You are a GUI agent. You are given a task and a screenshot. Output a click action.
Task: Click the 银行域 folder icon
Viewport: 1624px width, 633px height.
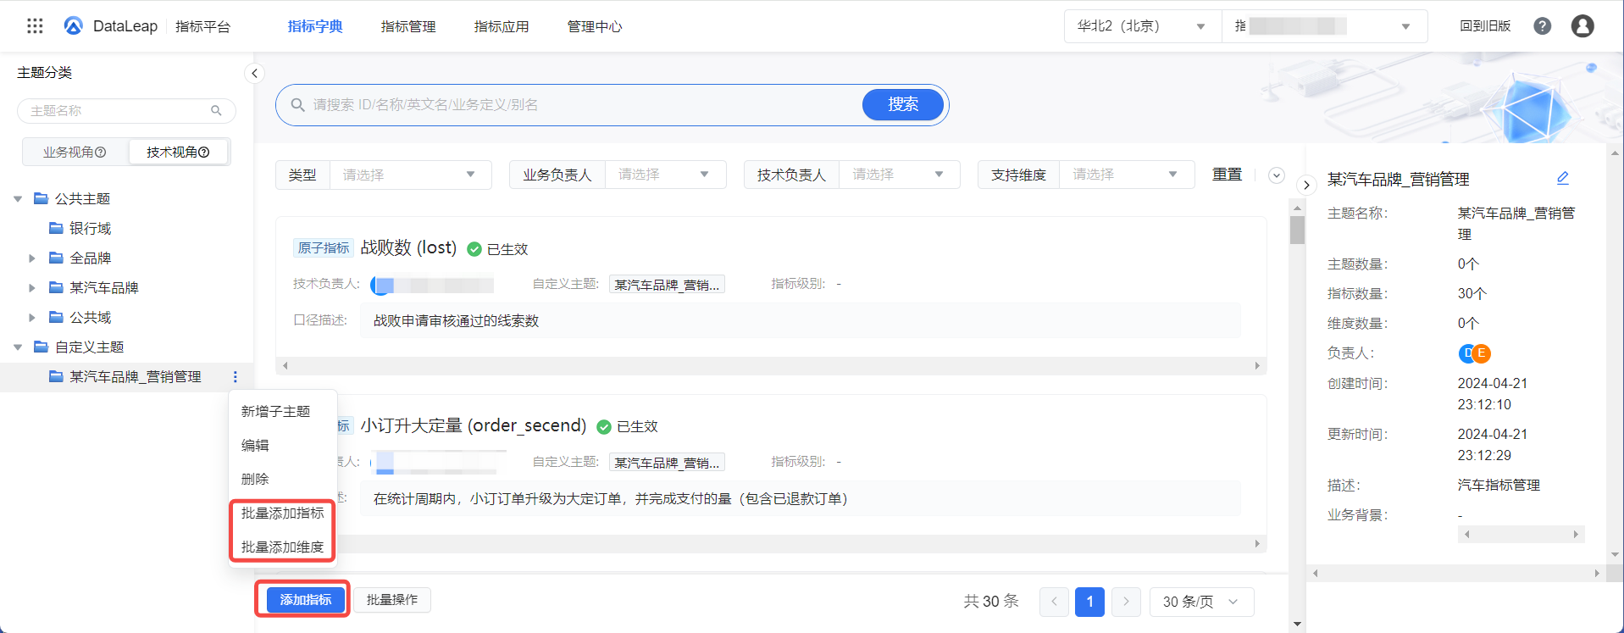pos(56,228)
